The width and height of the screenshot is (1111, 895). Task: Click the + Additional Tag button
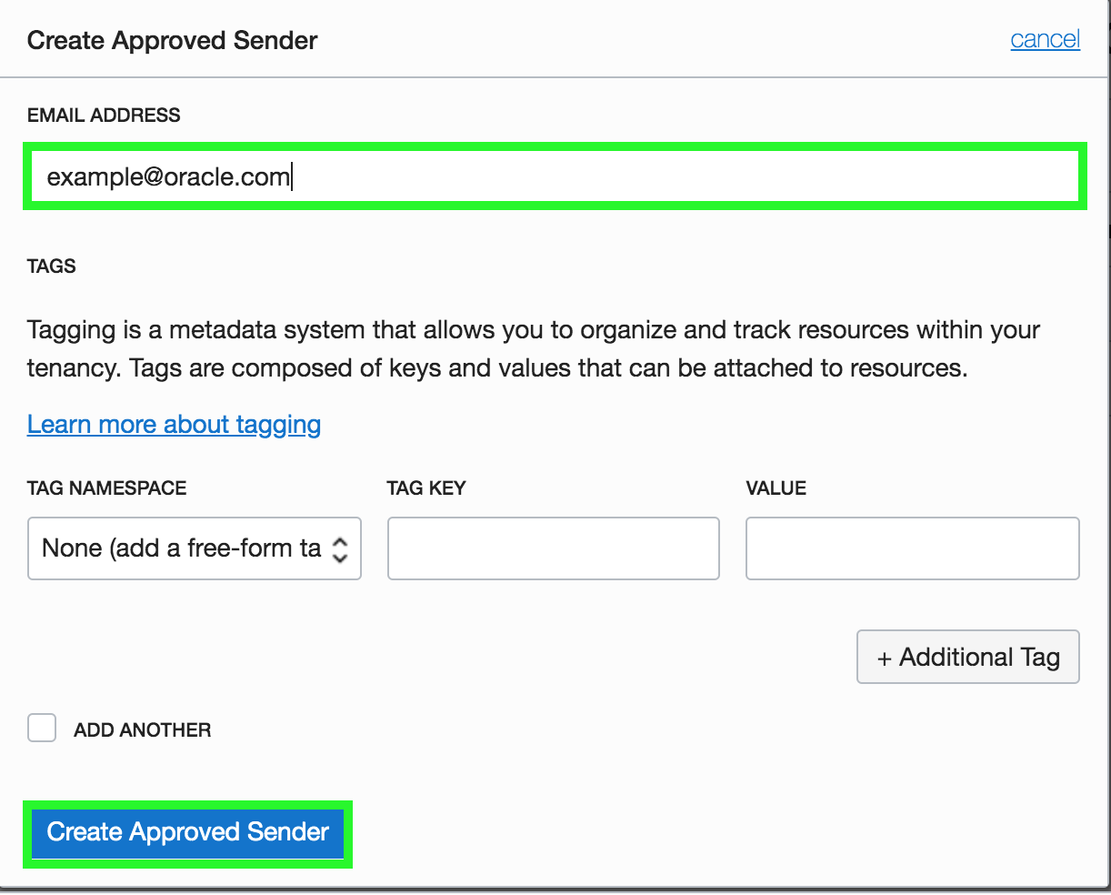pos(968,657)
